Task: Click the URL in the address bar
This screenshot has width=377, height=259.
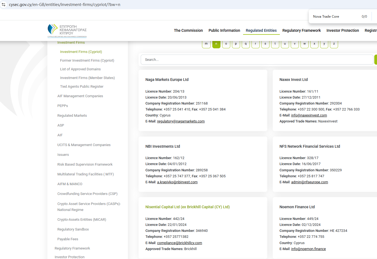Action: tap(65, 5)
